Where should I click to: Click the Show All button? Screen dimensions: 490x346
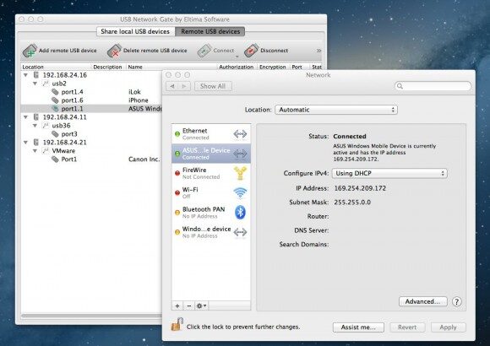pos(213,86)
